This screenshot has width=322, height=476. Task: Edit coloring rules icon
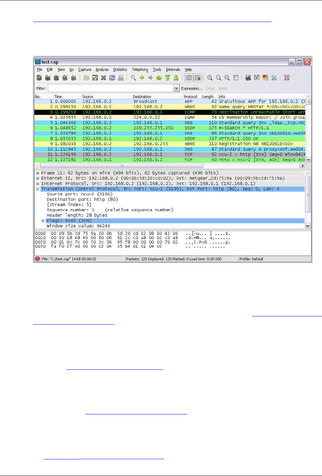[265, 78]
